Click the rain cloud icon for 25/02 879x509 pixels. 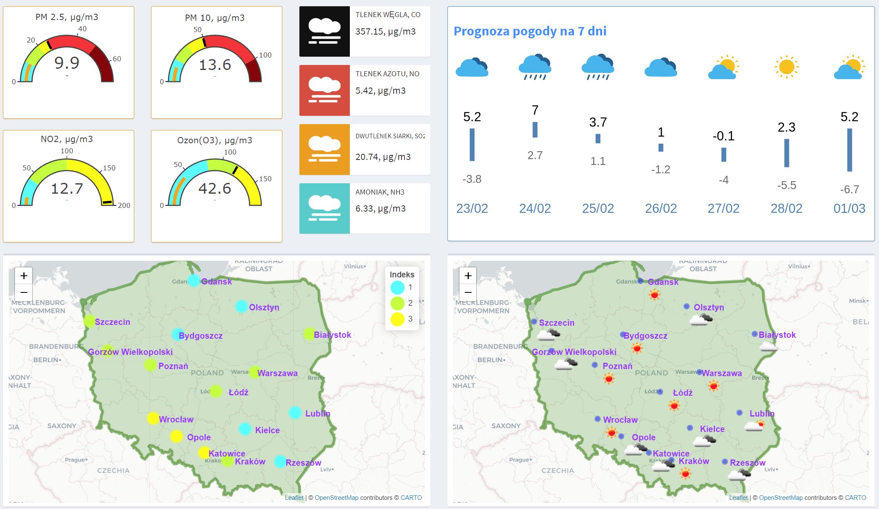pyautogui.click(x=598, y=67)
